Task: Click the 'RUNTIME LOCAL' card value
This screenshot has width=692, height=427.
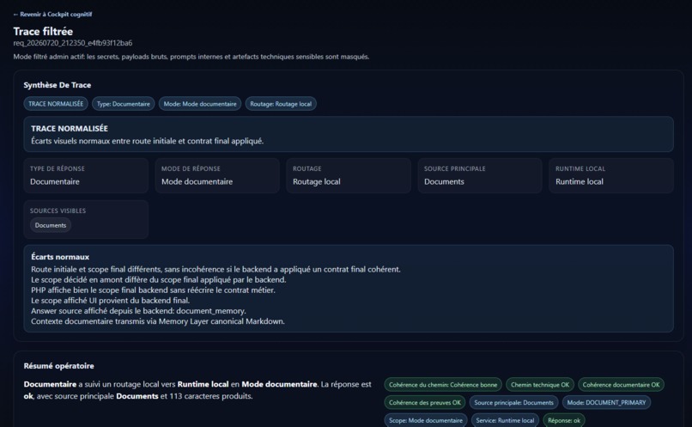Action: (x=579, y=181)
